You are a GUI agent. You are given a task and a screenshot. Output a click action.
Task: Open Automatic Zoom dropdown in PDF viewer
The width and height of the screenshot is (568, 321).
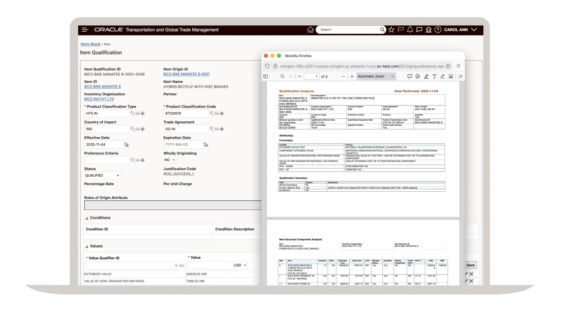376,76
